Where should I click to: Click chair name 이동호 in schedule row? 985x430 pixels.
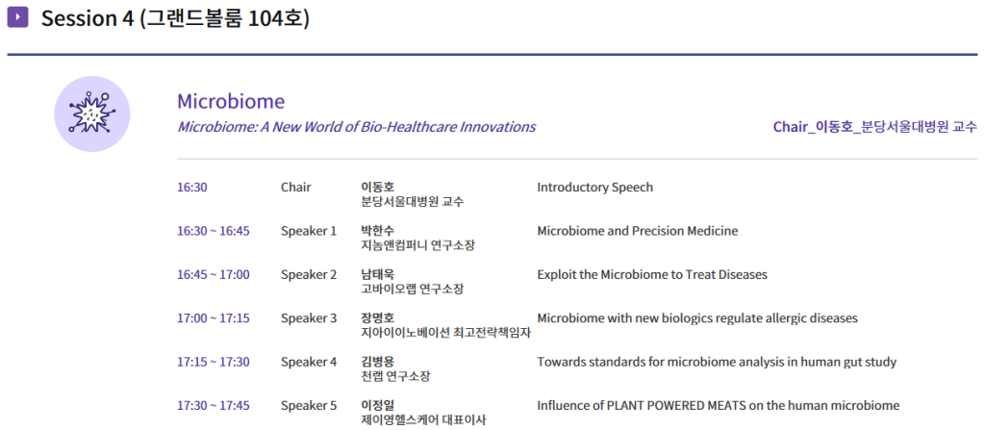pyautogui.click(x=377, y=188)
